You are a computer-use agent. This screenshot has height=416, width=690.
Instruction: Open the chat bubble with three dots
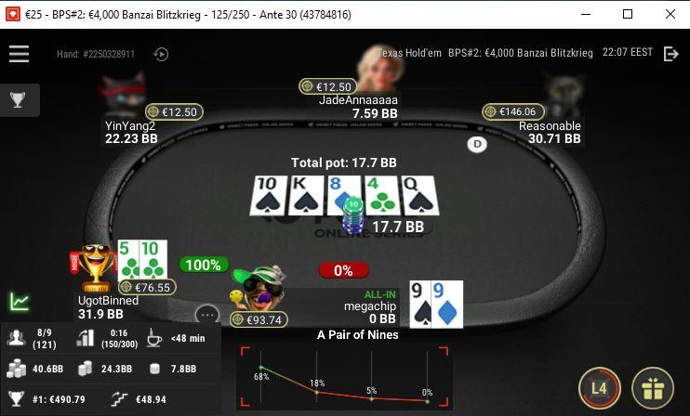click(206, 315)
